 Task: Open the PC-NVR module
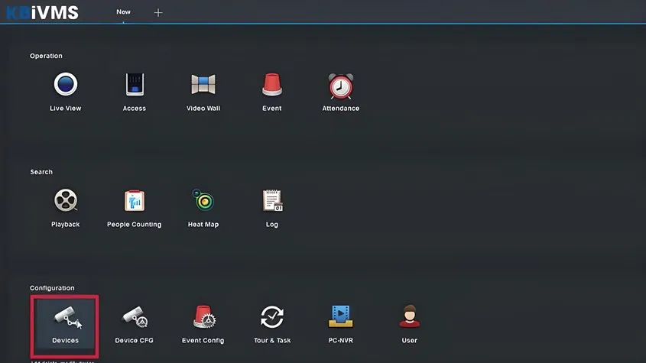point(341,317)
